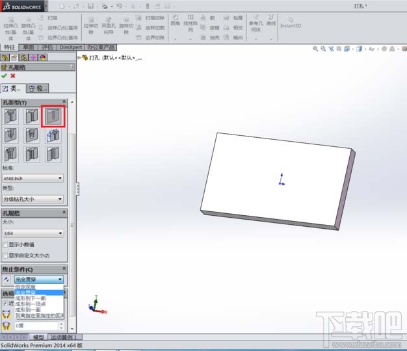Image resolution: width=407 pixels, height=351 pixels.
Task: Open the PropertyManager tab icon
Action: click(14, 57)
